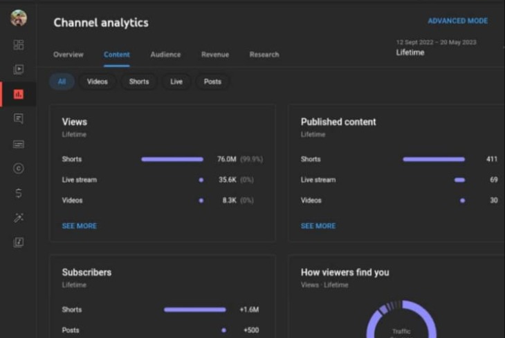Click the How viewers find you title
This screenshot has width=505, height=338.
(x=345, y=272)
